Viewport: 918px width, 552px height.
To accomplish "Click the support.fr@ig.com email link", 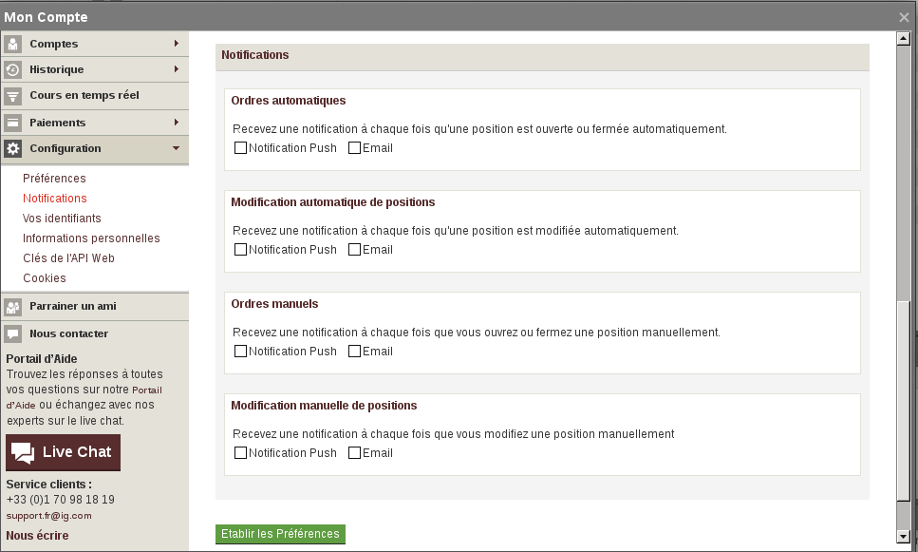I will (x=48, y=516).
